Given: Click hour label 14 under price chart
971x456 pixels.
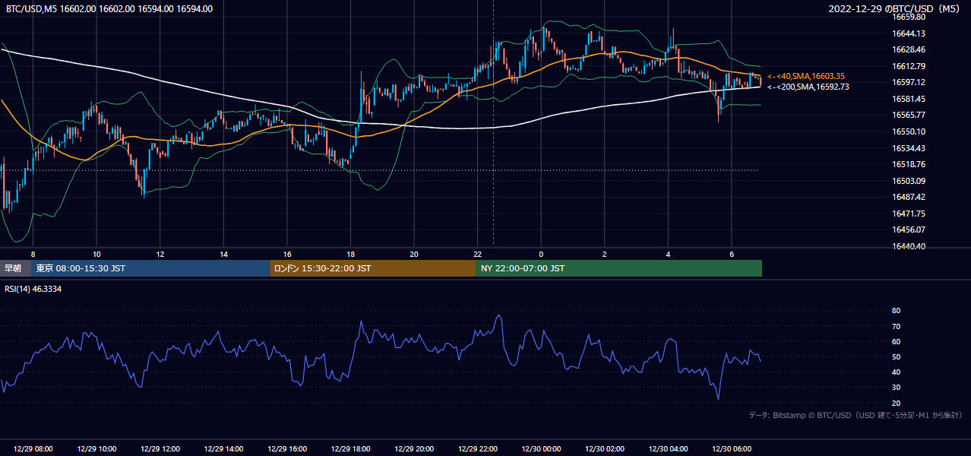Looking at the screenshot, I should click(223, 254).
